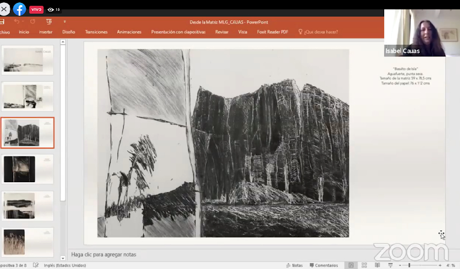Click the Diapositiva 3 de 8 indicator
Viewport: 460px width, 269px height.
tap(13, 265)
